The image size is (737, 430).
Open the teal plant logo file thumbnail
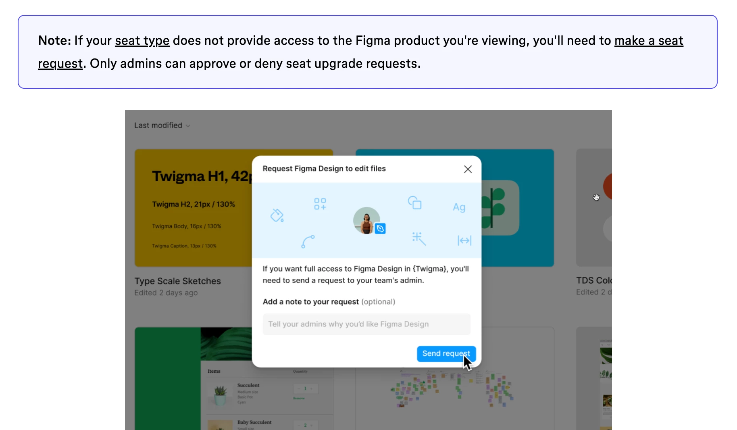click(x=518, y=208)
